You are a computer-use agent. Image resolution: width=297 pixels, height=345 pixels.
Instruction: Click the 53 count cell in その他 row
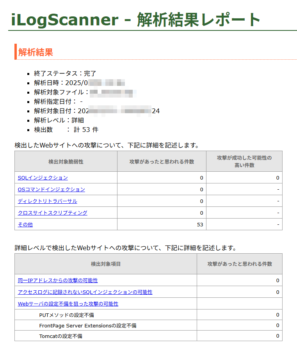coord(200,224)
